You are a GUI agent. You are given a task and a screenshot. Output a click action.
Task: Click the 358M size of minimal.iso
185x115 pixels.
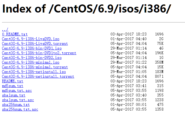click(x=159, y=62)
